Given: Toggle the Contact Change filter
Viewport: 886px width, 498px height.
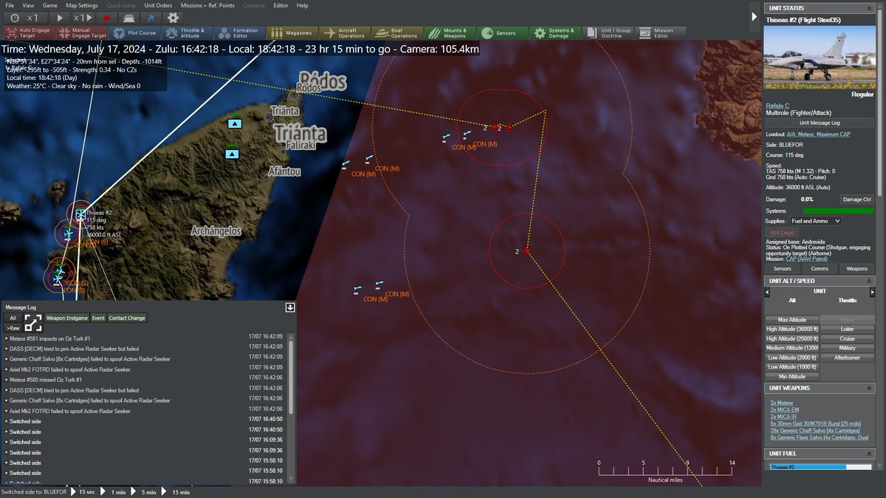Looking at the screenshot, I should click(x=127, y=318).
